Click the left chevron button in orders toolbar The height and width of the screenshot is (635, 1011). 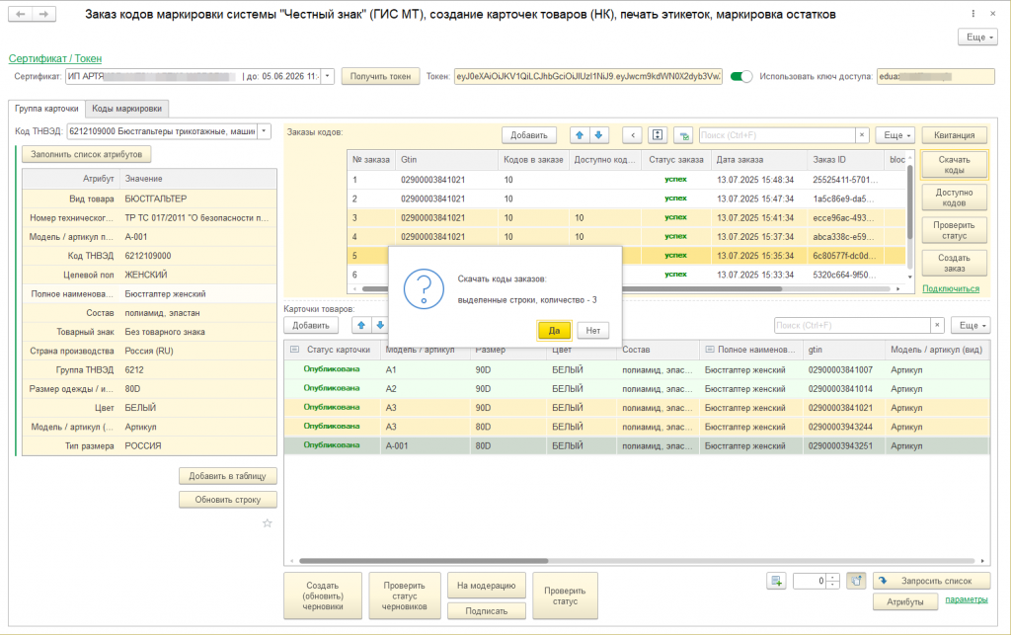pyautogui.click(x=632, y=135)
